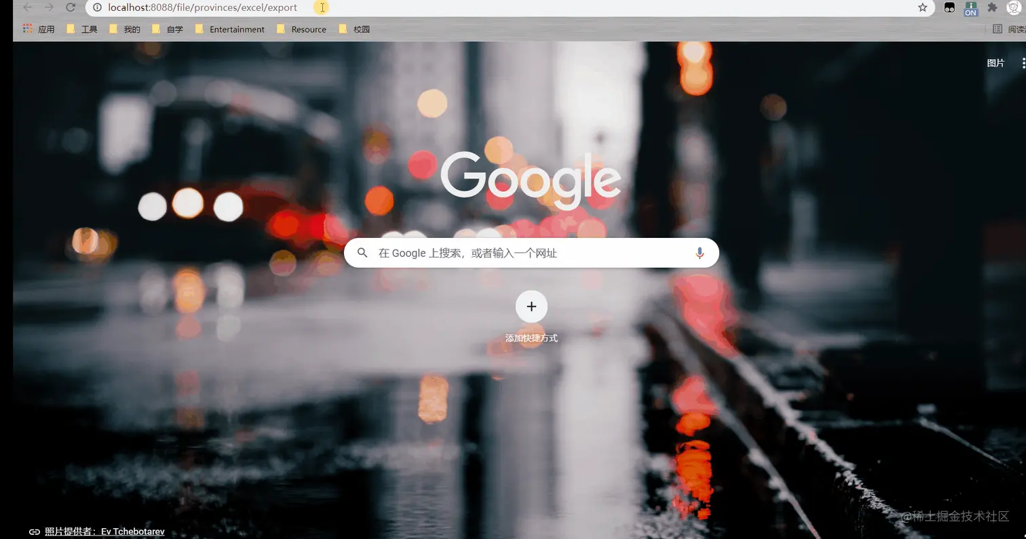This screenshot has width=1026, height=539.
Task: Open photo credit link Ev Tchebotarev
Action: pyautogui.click(x=104, y=532)
